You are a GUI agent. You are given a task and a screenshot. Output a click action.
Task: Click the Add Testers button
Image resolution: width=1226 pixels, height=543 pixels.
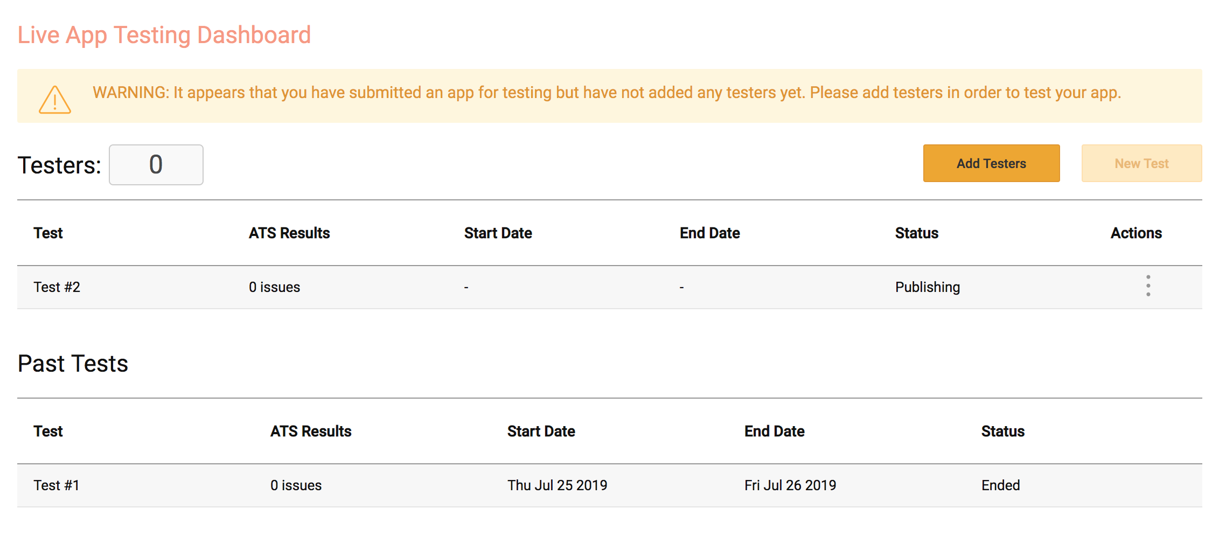(x=991, y=163)
